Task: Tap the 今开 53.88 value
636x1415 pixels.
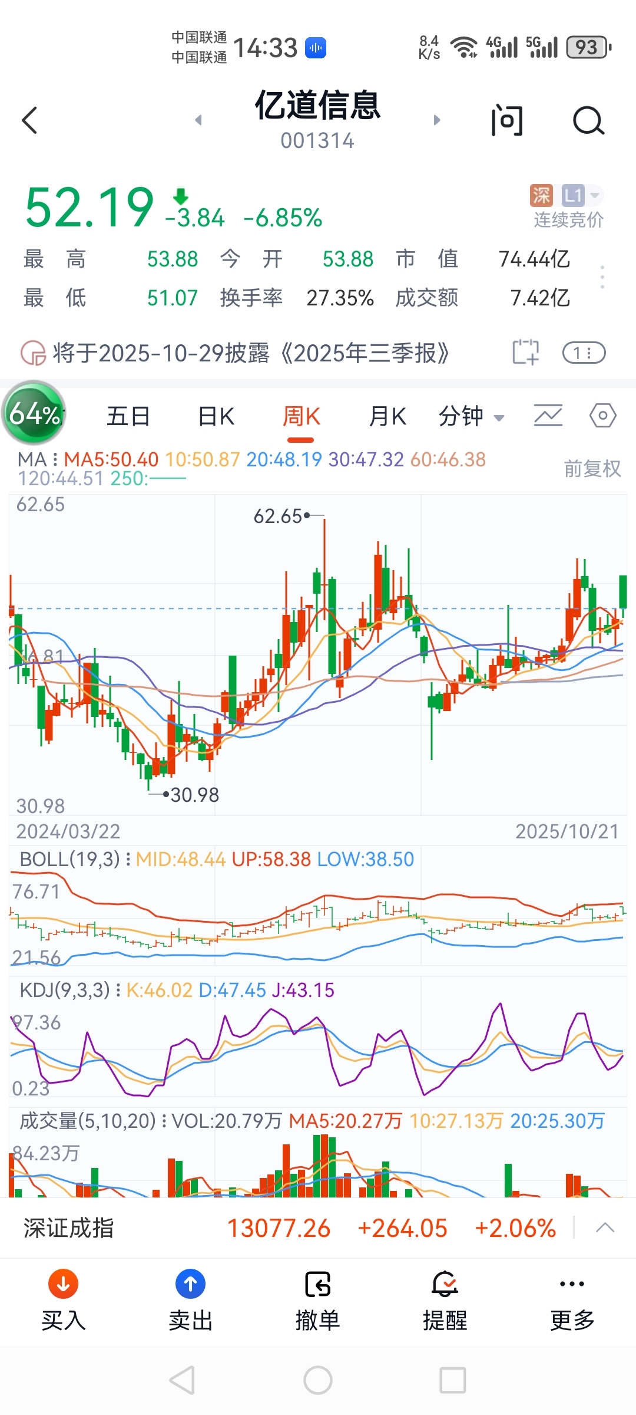Action: (x=348, y=259)
